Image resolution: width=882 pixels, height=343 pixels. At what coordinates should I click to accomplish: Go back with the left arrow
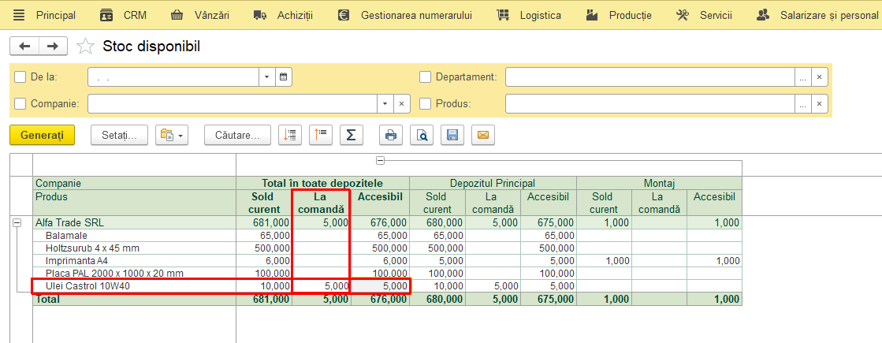point(24,46)
